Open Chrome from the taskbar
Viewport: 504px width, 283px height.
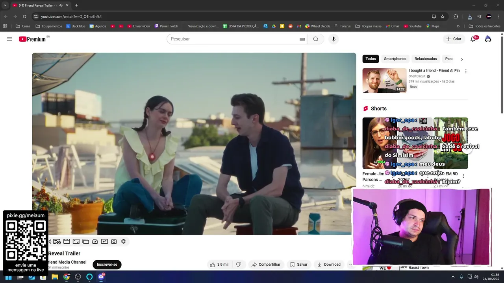tap(67, 277)
